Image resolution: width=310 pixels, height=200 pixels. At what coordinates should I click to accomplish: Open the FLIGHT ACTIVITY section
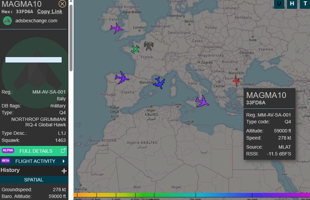[x=34, y=161]
